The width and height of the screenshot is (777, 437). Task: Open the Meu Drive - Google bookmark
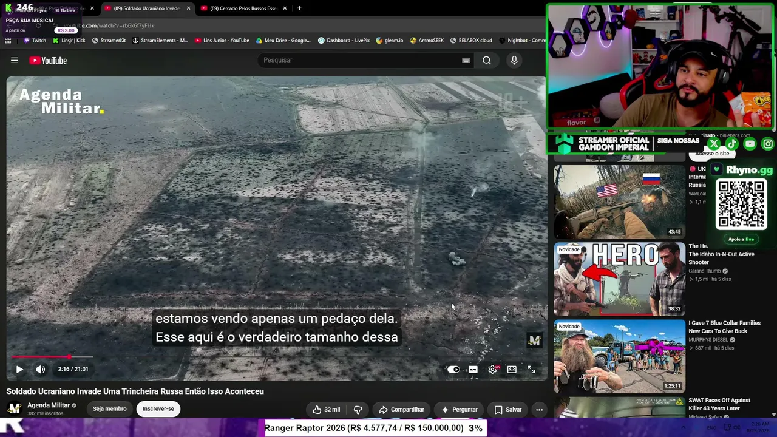[x=283, y=41]
